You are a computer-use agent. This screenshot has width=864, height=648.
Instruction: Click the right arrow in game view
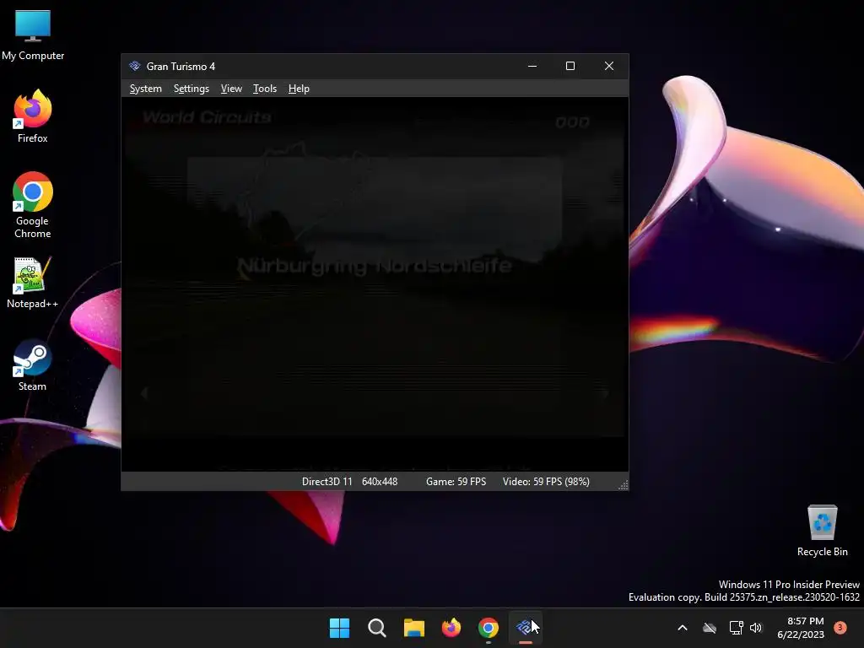tap(605, 393)
